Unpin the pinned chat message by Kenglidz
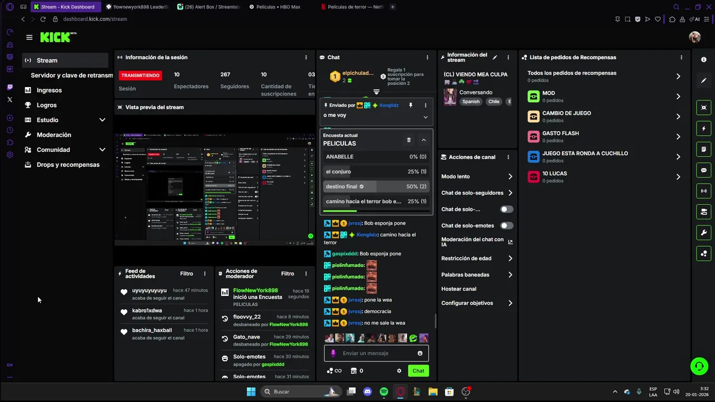This screenshot has height=402, width=715. [x=411, y=105]
